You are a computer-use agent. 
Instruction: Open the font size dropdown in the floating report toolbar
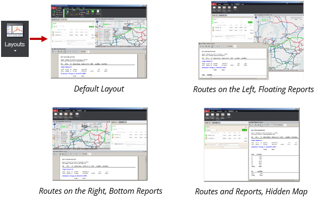[x=235, y=46]
